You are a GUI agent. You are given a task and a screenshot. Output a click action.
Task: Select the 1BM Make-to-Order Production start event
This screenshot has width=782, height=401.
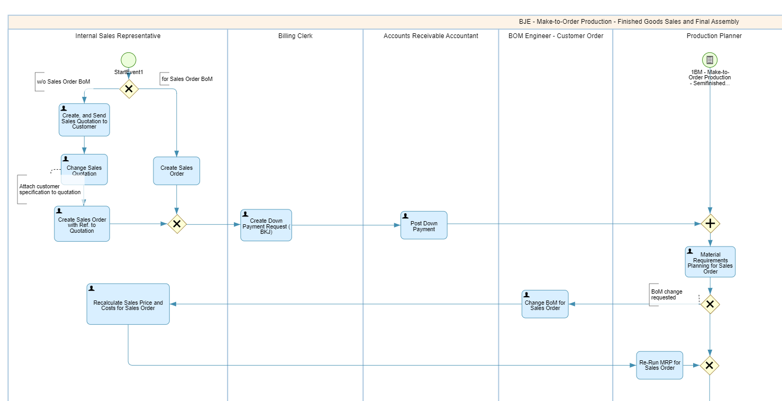[710, 60]
